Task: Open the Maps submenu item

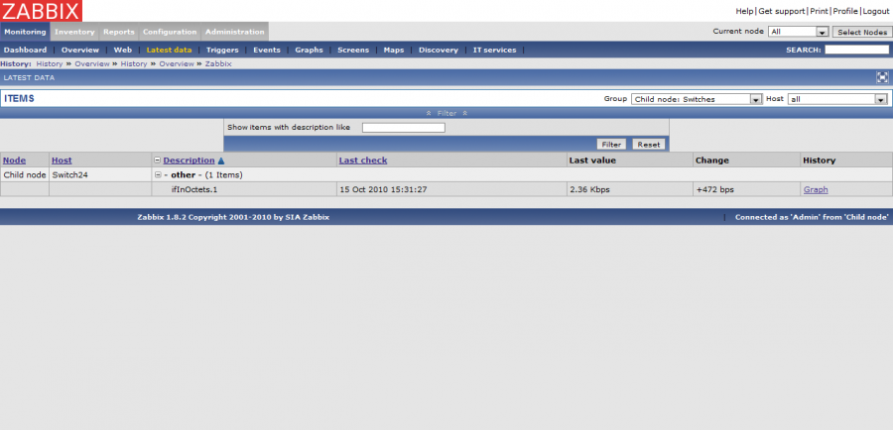Action: 394,51
